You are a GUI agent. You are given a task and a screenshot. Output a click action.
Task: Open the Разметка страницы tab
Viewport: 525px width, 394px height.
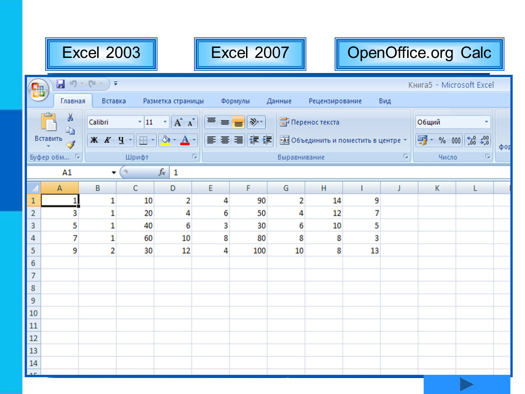[173, 101]
